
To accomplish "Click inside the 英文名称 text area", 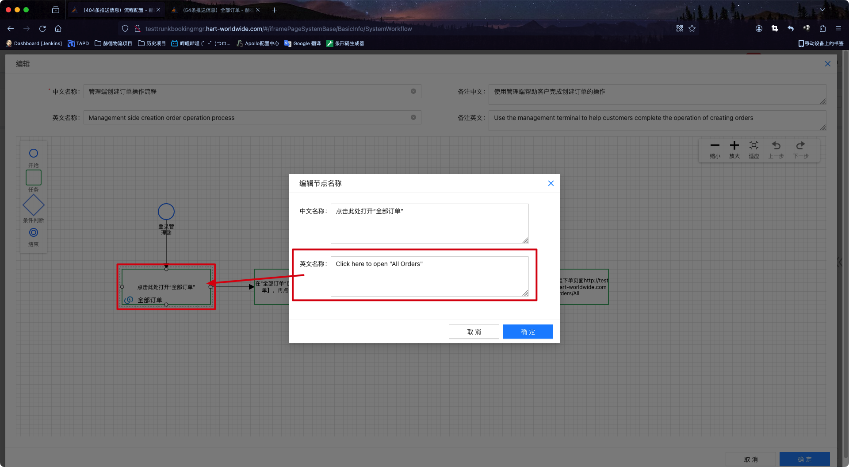I will (429, 276).
